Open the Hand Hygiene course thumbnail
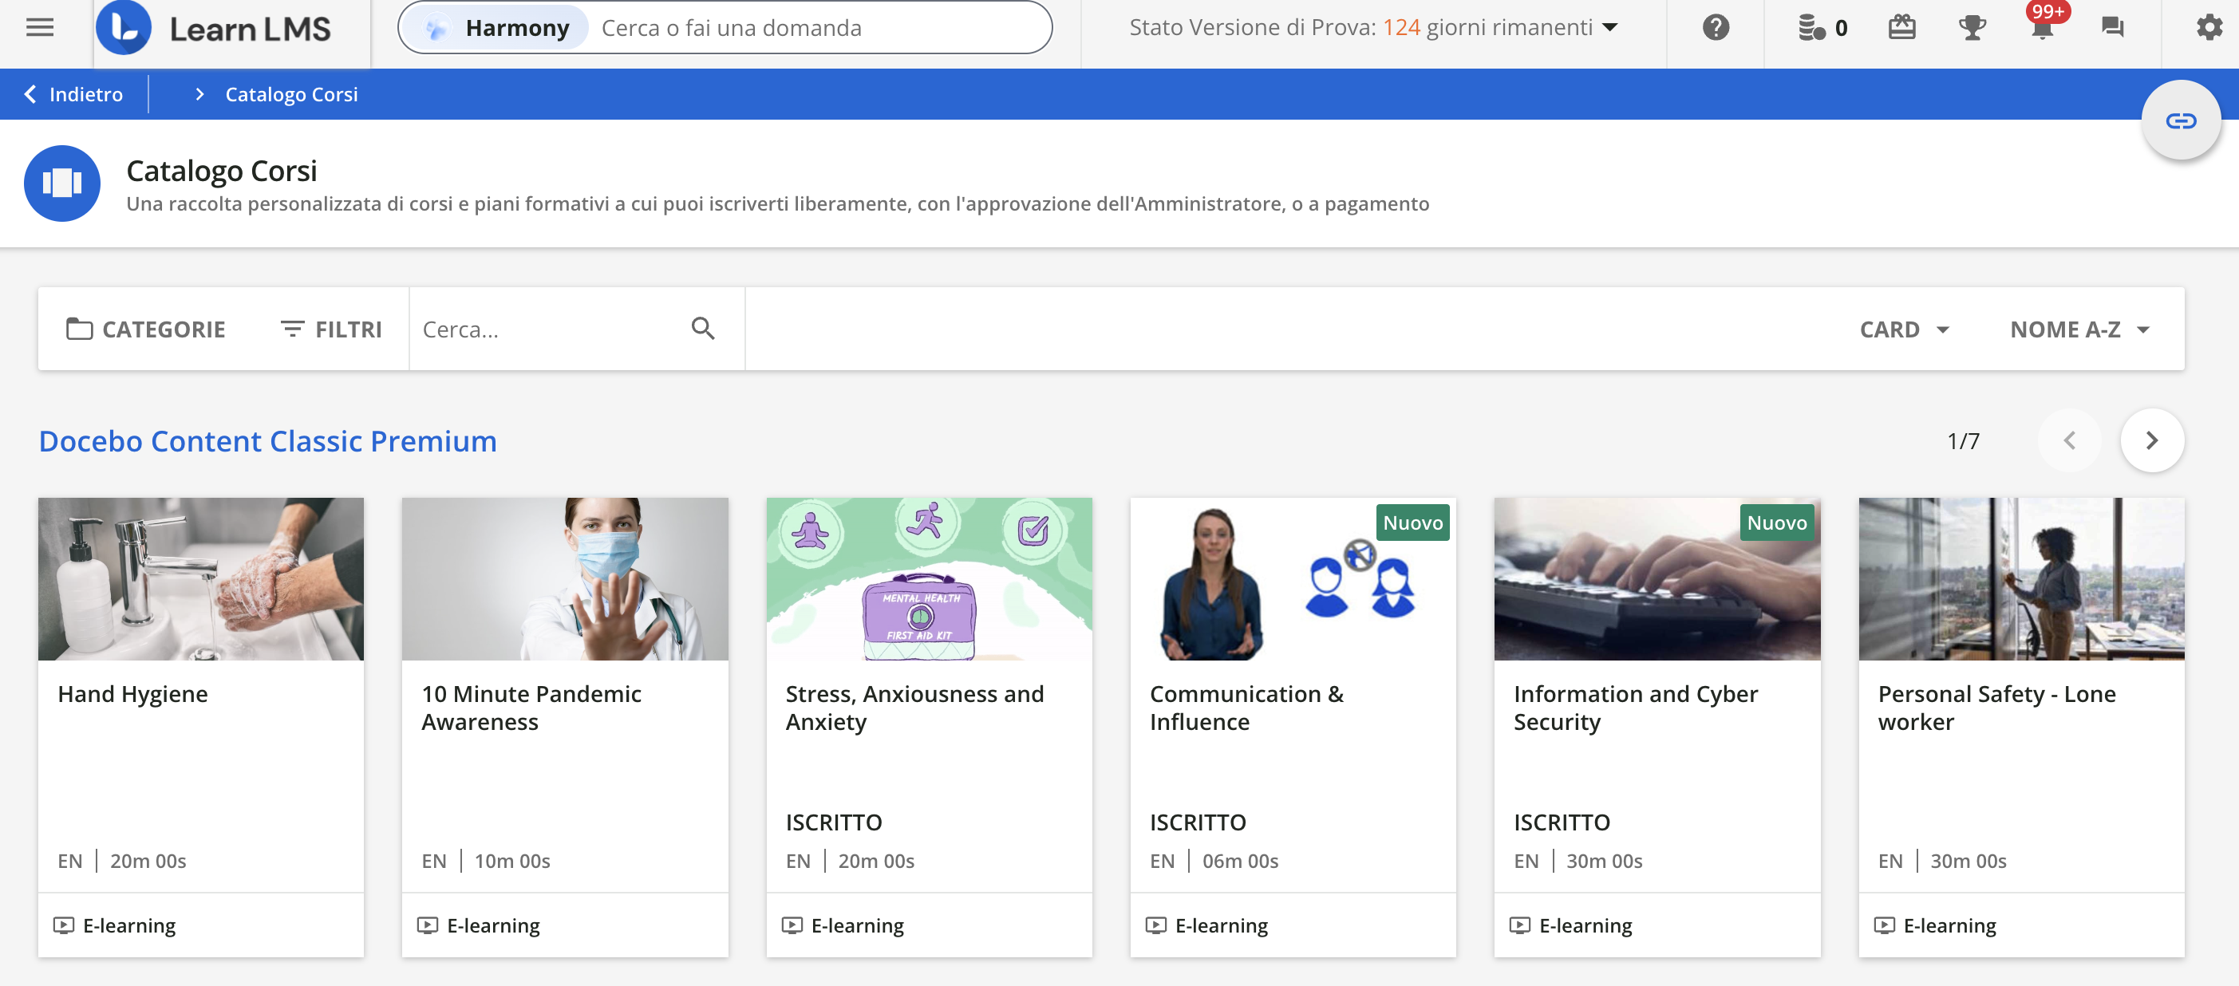Image resolution: width=2239 pixels, height=986 pixels. 201,578
